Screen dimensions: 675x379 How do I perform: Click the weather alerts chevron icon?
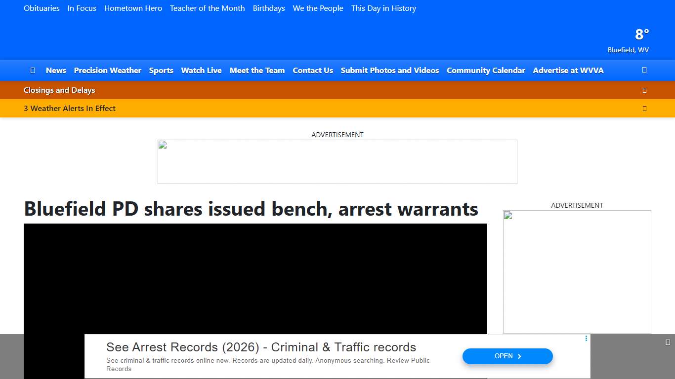click(644, 109)
